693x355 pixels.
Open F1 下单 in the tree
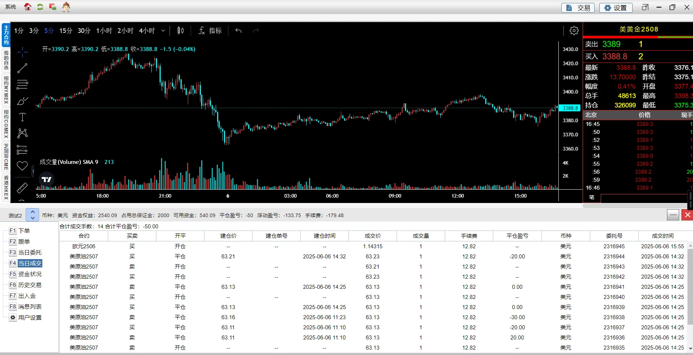[x=20, y=231]
